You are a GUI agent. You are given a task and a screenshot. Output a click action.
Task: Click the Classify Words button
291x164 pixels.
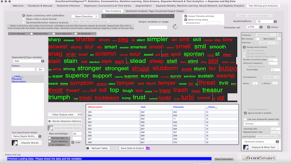click(x=27, y=143)
